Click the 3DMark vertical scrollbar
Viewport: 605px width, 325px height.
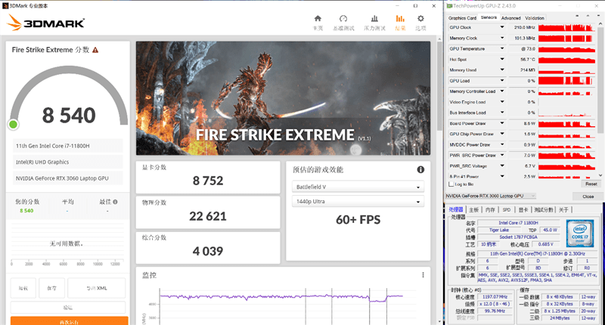[x=439, y=86]
